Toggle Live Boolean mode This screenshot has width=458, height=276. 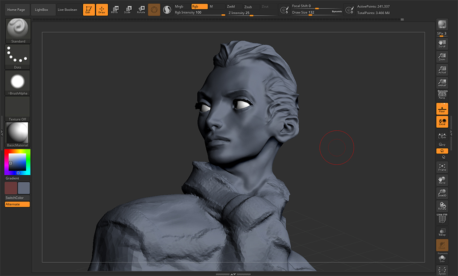click(68, 10)
